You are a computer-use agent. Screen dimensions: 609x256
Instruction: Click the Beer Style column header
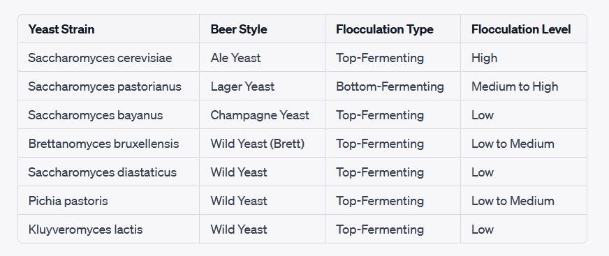[x=262, y=29]
